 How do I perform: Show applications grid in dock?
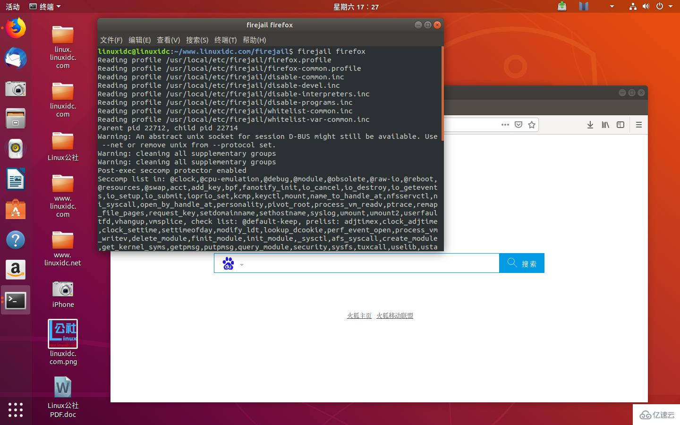click(16, 409)
